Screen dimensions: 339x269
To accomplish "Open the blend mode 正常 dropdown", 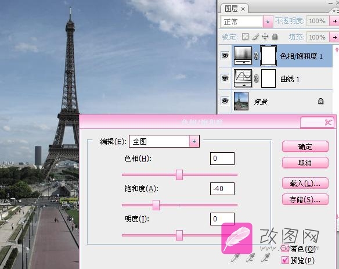I will tap(268, 21).
